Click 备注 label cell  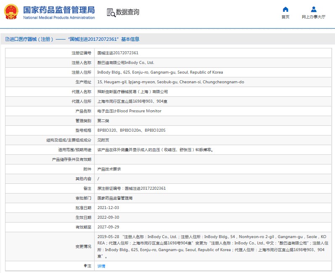(x=87, y=188)
